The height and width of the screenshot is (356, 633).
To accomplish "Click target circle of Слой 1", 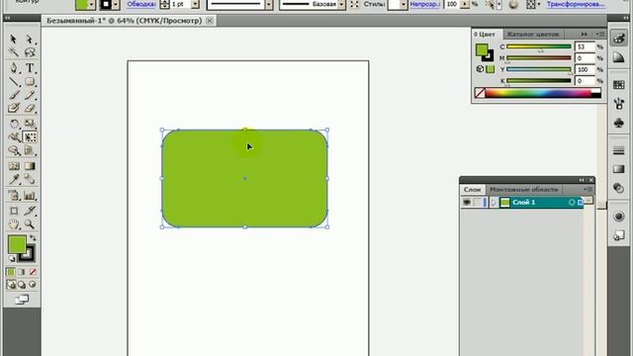I will [x=572, y=202].
